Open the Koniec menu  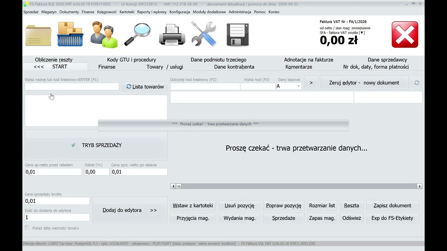[x=274, y=12]
